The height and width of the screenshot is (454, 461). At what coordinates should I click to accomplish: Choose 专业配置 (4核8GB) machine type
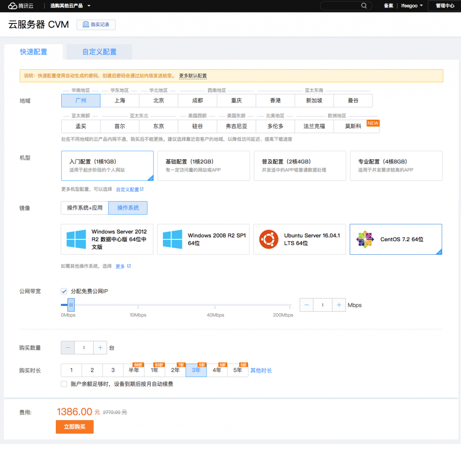tap(396, 166)
